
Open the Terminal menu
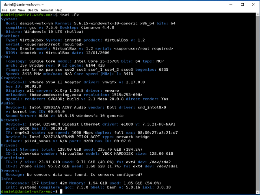click(47, 9)
